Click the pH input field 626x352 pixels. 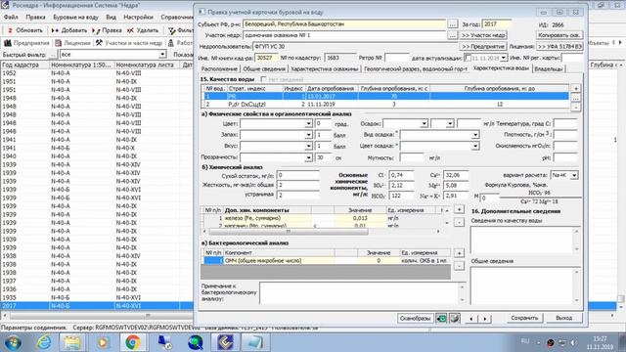(565, 158)
